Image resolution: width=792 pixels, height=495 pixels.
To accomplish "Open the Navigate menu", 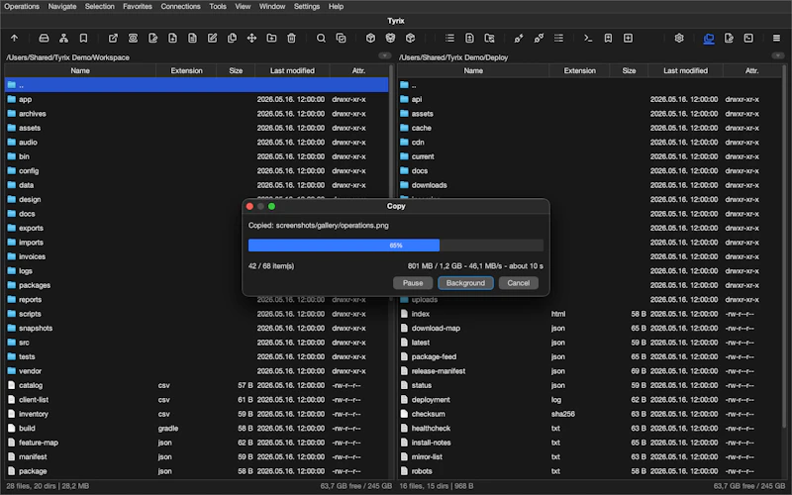I will point(62,7).
